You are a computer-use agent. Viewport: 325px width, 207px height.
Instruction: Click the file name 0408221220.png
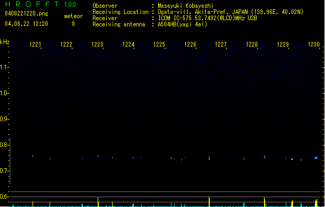pos(26,13)
